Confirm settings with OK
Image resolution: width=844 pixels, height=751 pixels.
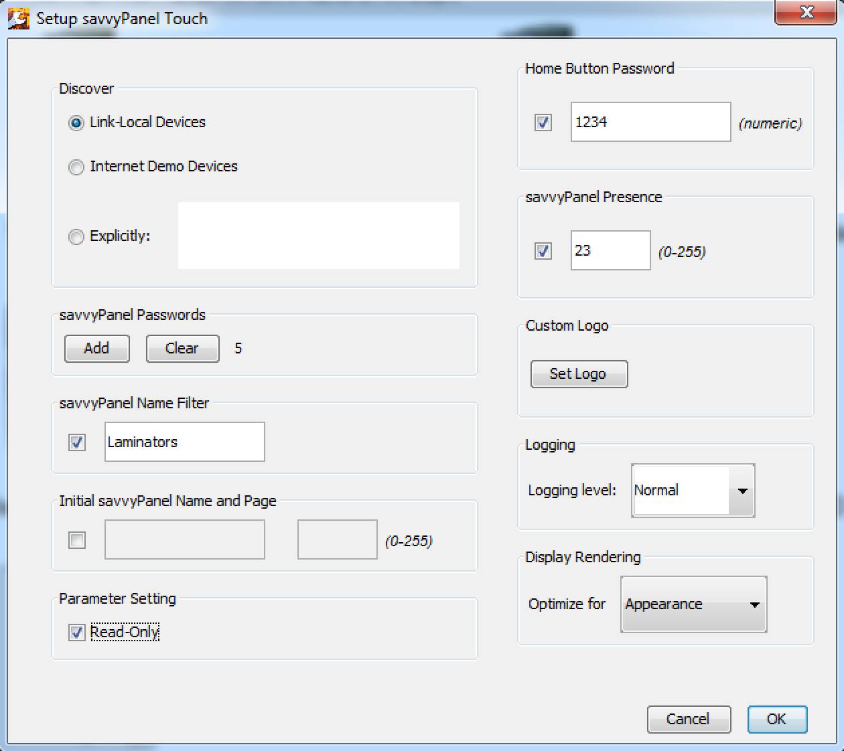777,720
